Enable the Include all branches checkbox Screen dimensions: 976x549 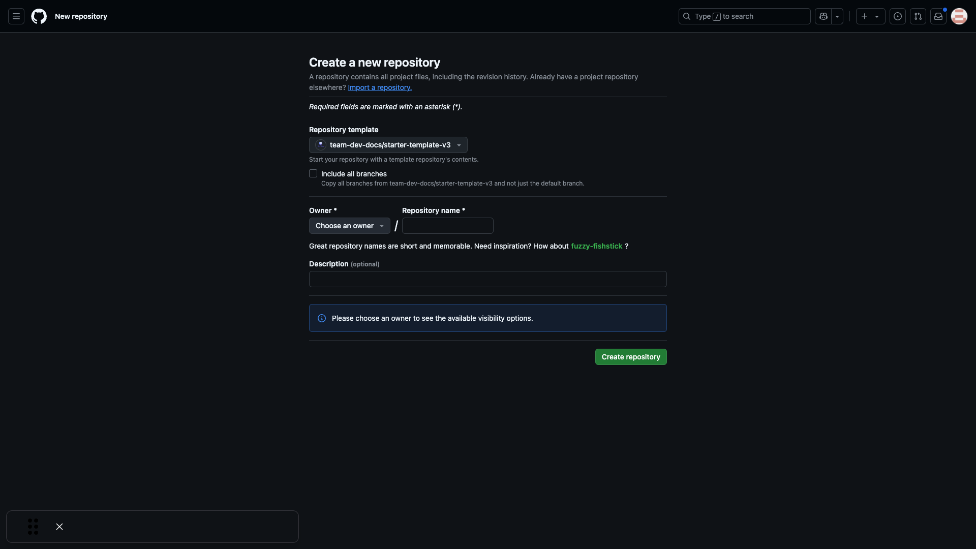(313, 173)
